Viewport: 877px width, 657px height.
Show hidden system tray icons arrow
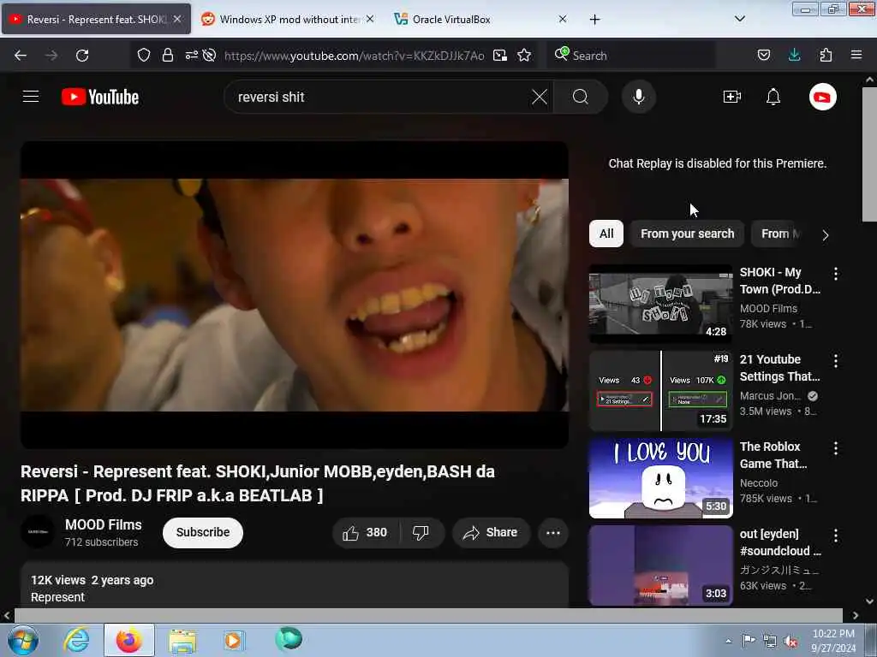[728, 641]
